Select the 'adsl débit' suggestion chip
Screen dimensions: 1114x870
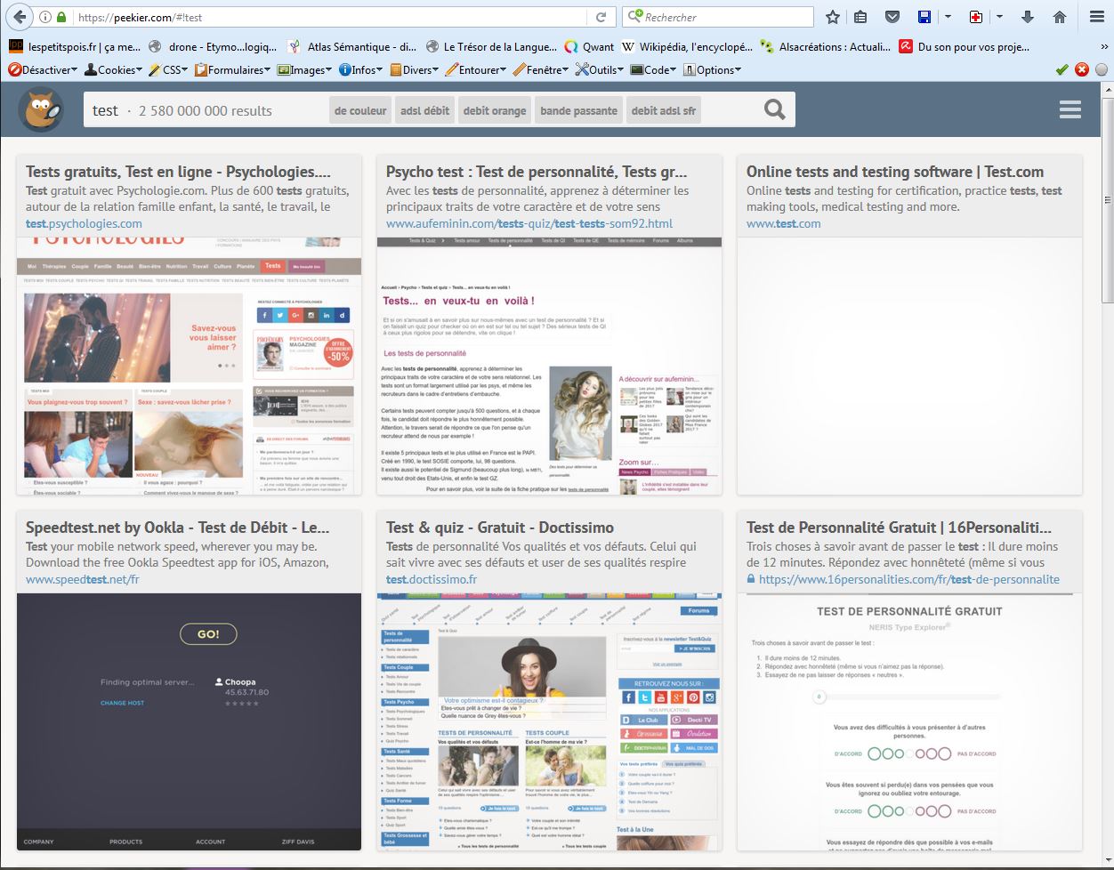pyautogui.click(x=424, y=111)
